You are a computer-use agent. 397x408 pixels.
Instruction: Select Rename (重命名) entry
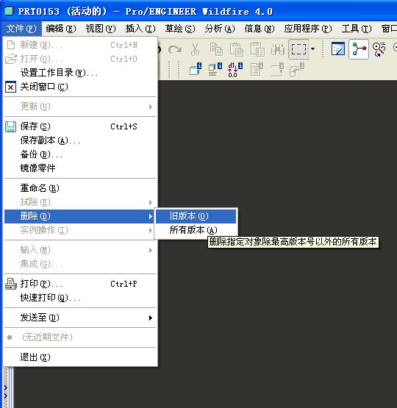tap(81, 188)
